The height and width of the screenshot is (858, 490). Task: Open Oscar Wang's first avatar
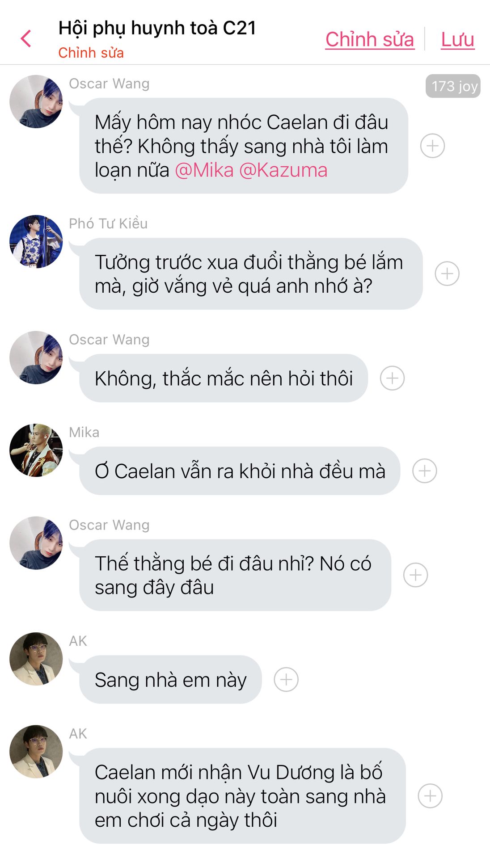(36, 101)
